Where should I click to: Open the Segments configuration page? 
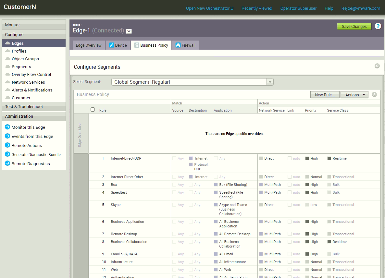coord(21,67)
